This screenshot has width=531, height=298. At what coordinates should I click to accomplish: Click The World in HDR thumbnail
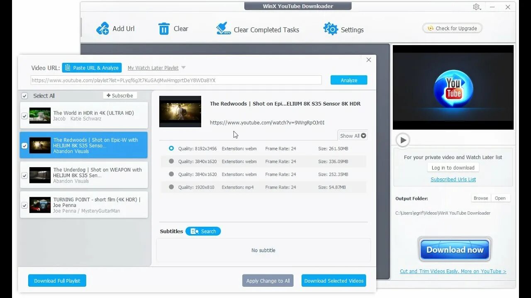point(40,115)
